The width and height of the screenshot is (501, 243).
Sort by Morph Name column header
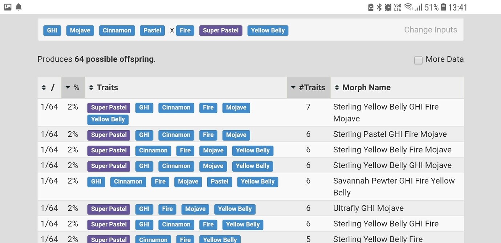363,87
